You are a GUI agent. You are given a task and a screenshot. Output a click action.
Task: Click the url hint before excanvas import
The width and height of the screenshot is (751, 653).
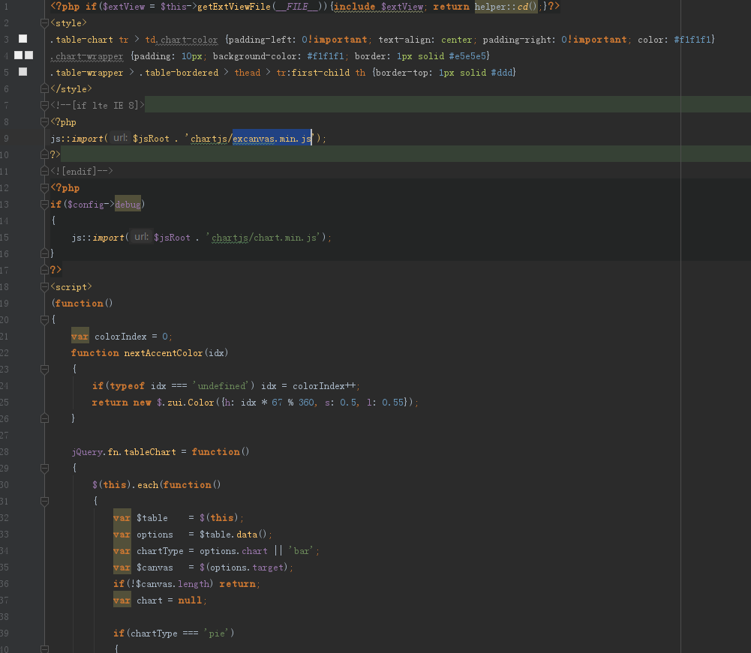[120, 138]
